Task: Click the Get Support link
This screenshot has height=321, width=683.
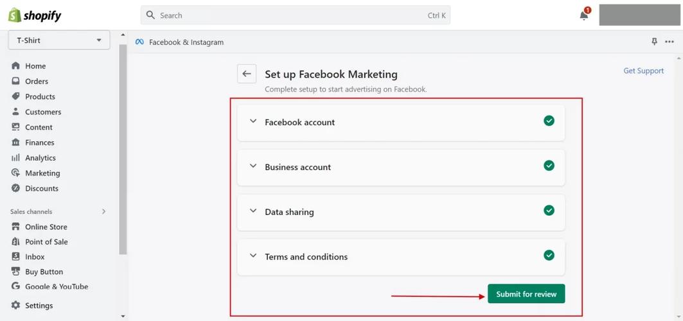Action: 643,71
